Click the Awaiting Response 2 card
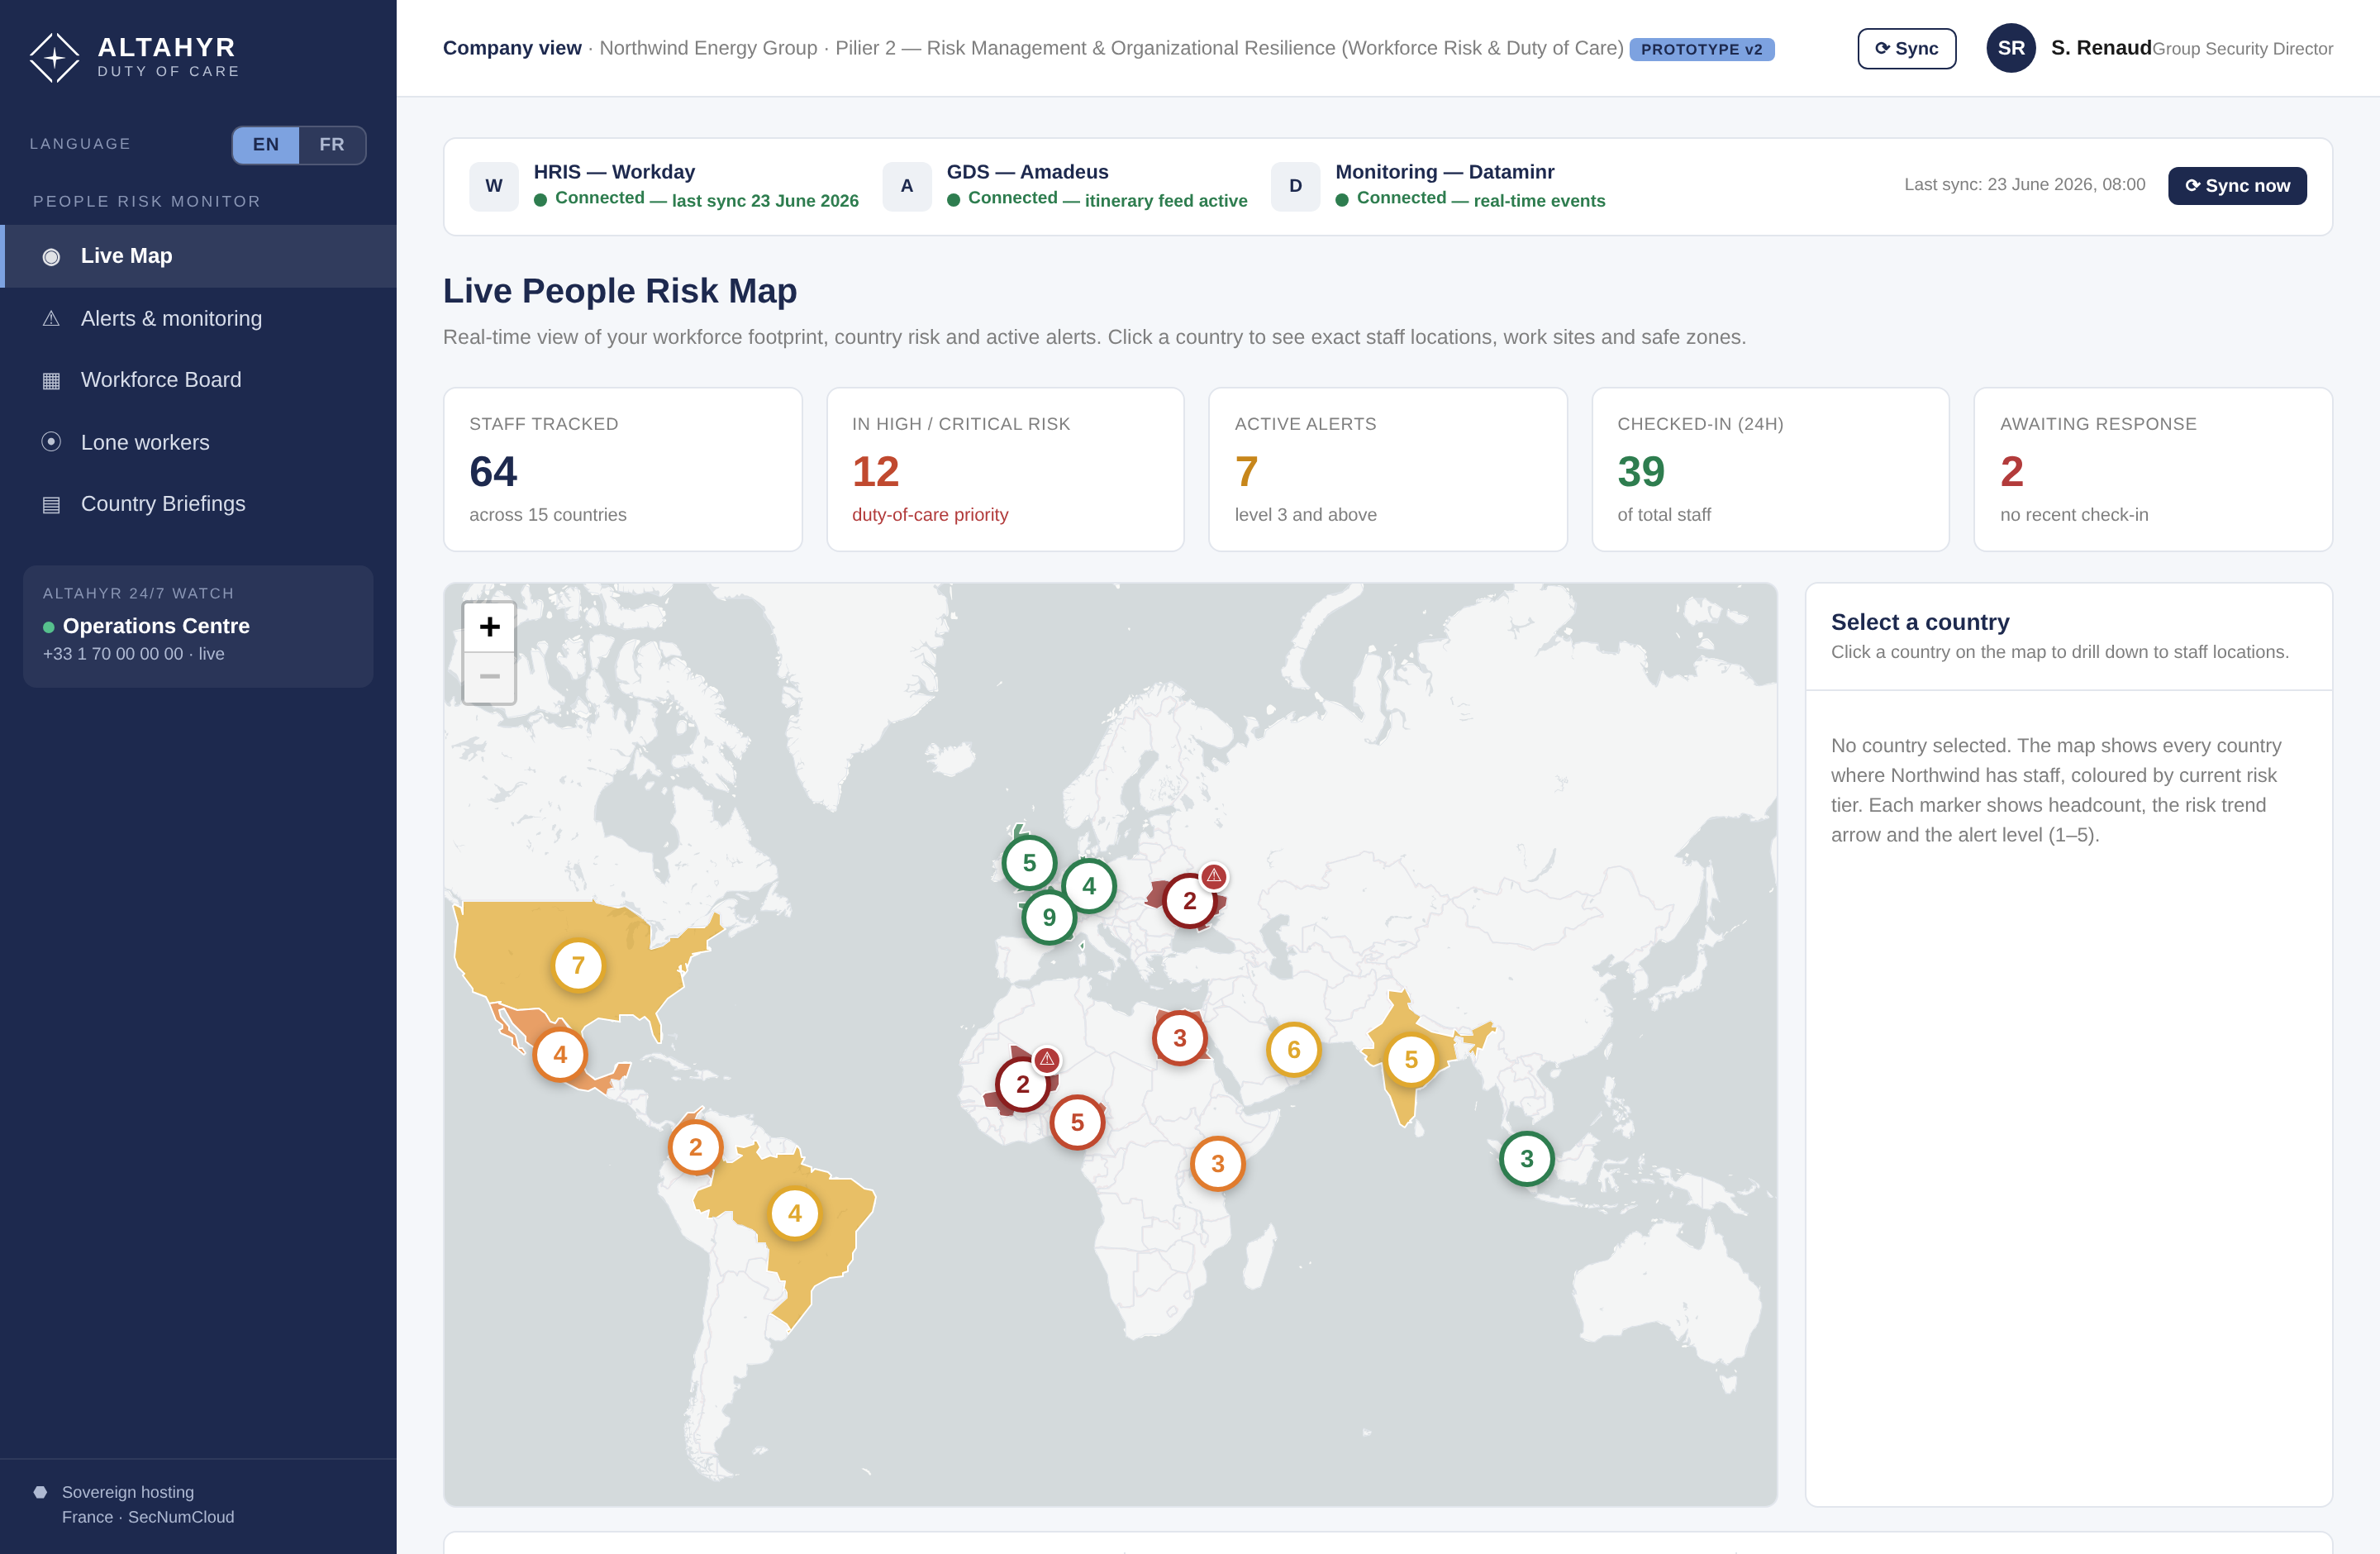The width and height of the screenshot is (2380, 1554). click(x=2153, y=469)
